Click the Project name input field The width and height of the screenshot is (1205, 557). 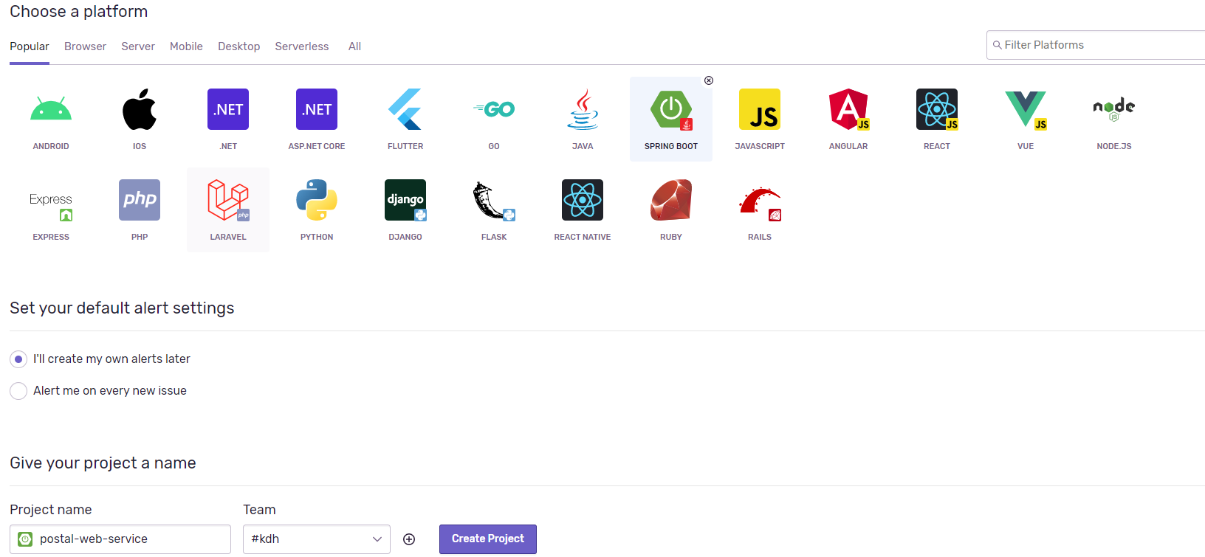[120, 539]
